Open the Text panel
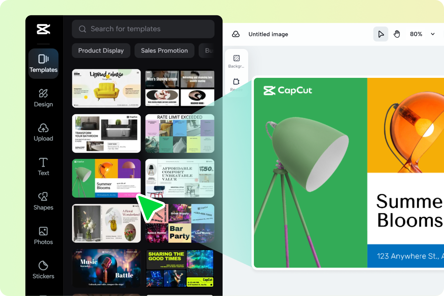The image size is (444, 296). [43, 167]
